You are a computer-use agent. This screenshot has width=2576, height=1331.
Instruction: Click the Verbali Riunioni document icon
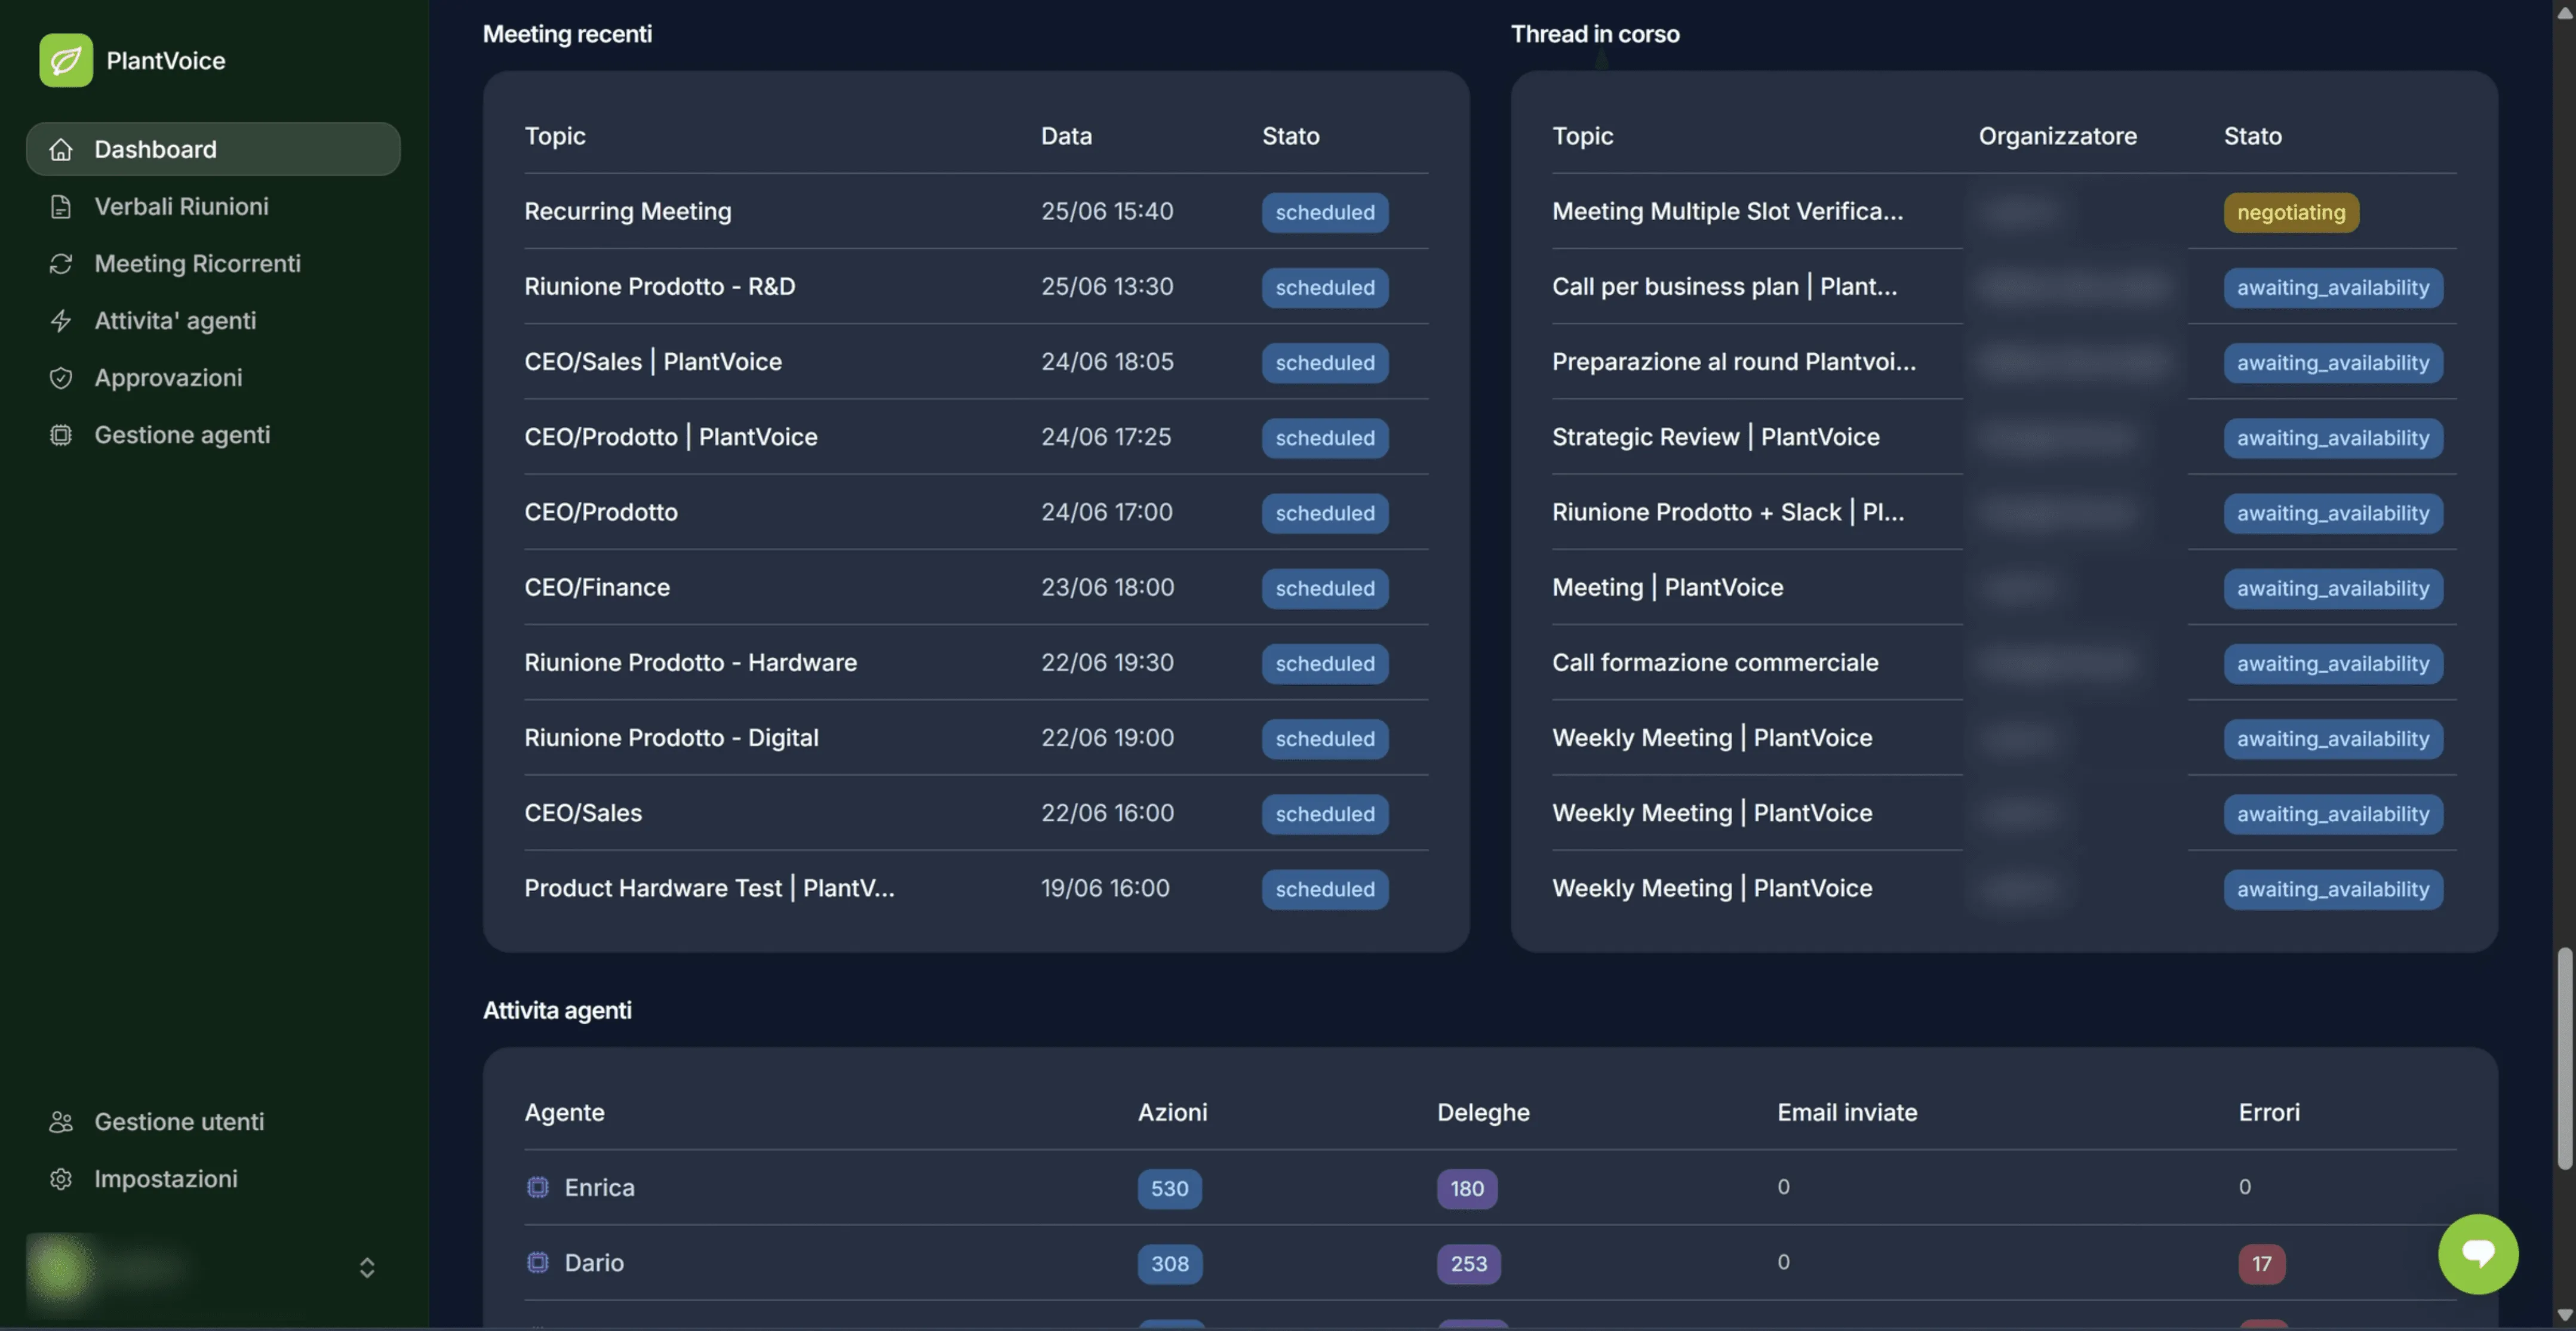click(x=61, y=206)
